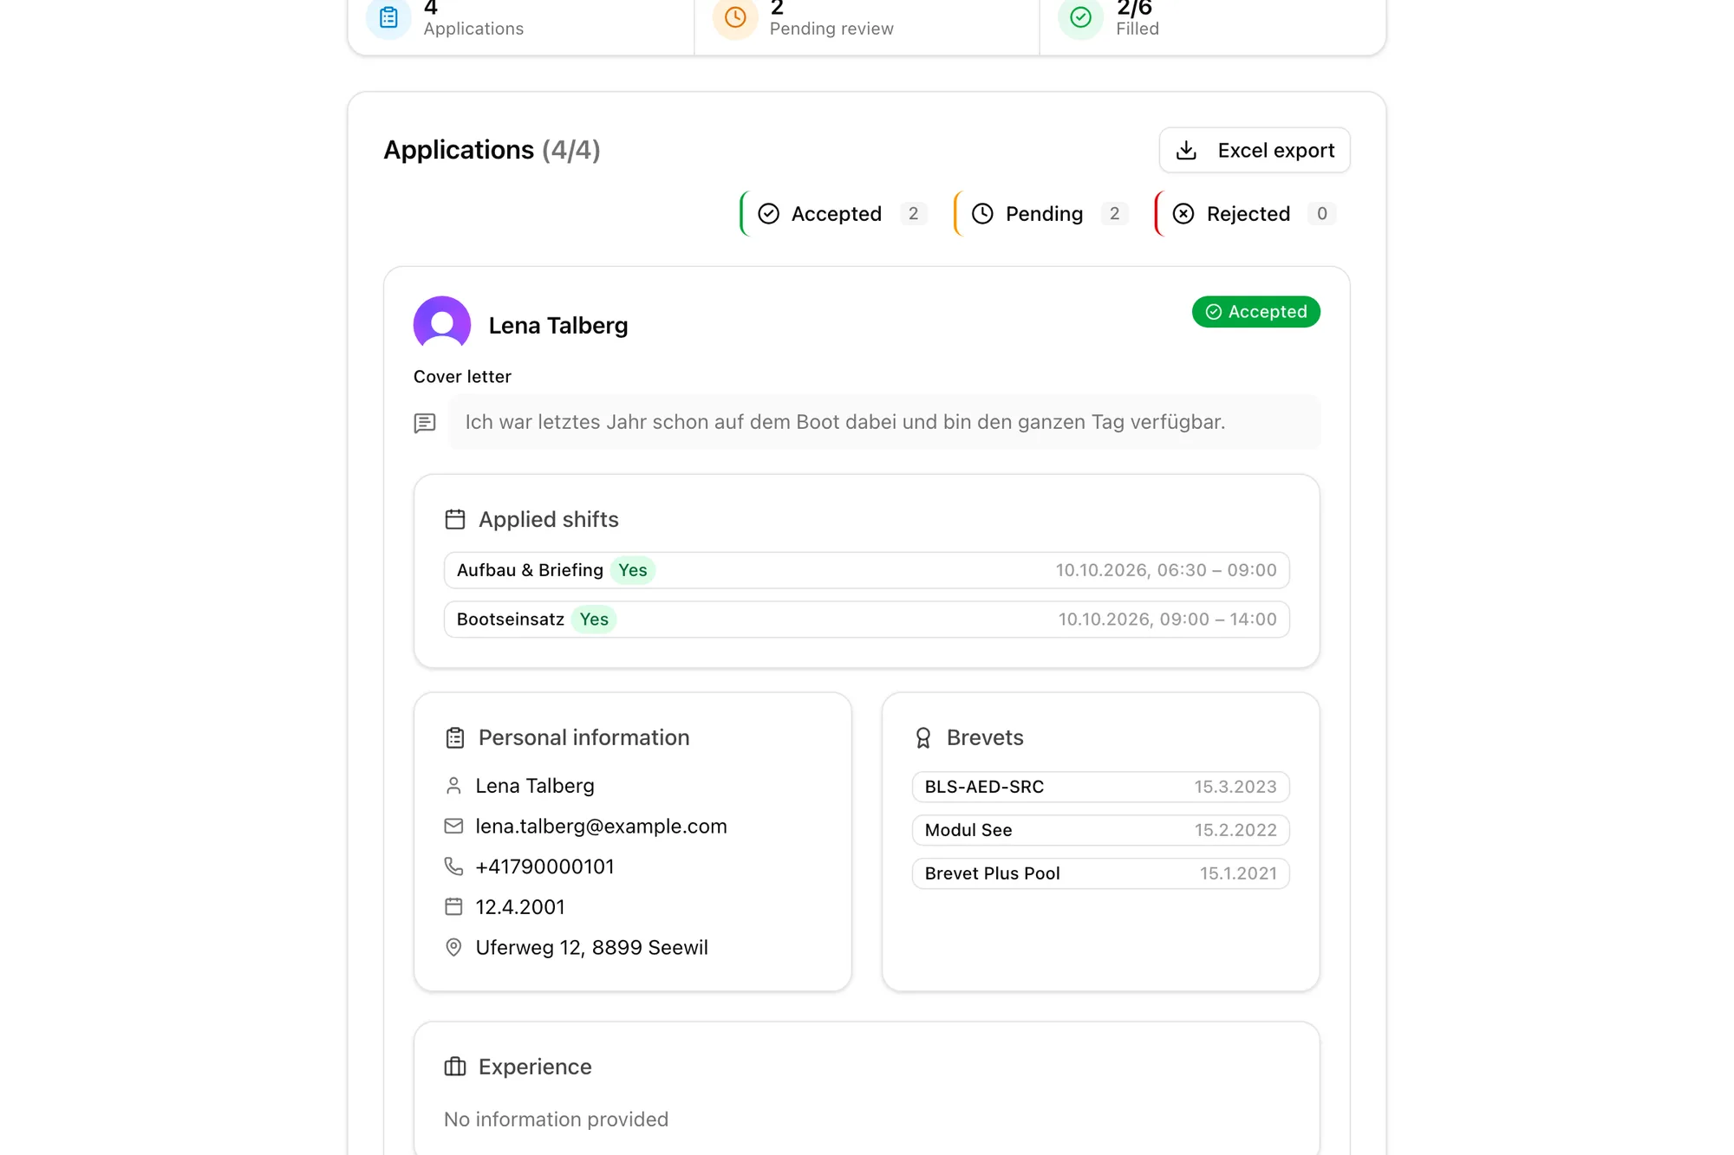Image resolution: width=1734 pixels, height=1155 pixels.
Task: Click the Excel export button
Action: [1254, 150]
